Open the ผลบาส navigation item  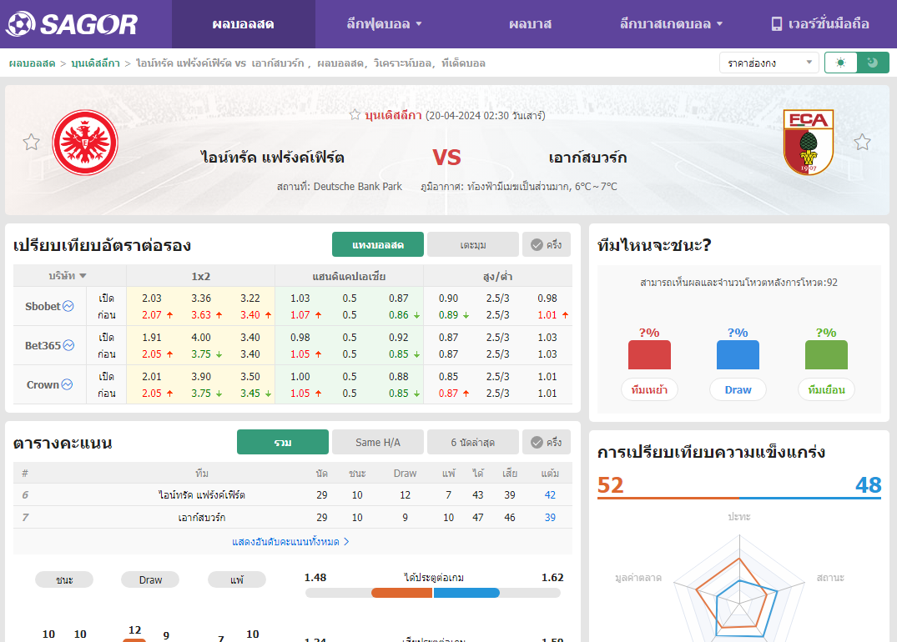tap(531, 24)
